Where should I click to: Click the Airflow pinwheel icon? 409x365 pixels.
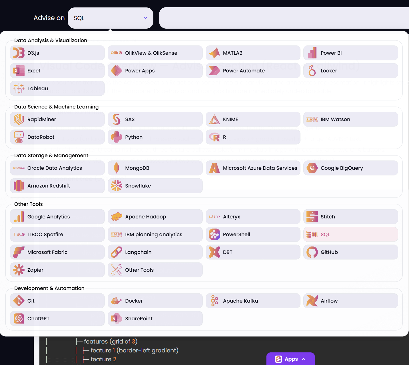[312, 301]
